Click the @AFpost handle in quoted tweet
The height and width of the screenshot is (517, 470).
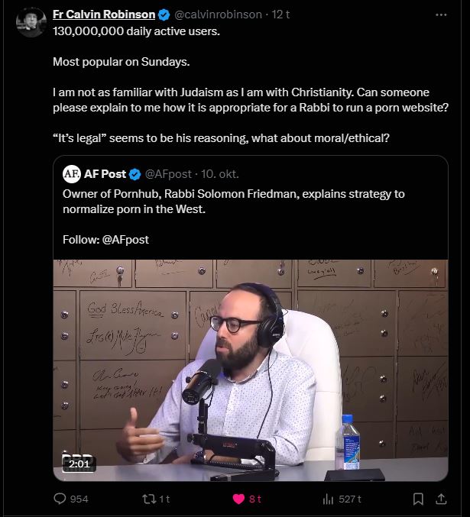click(x=168, y=174)
